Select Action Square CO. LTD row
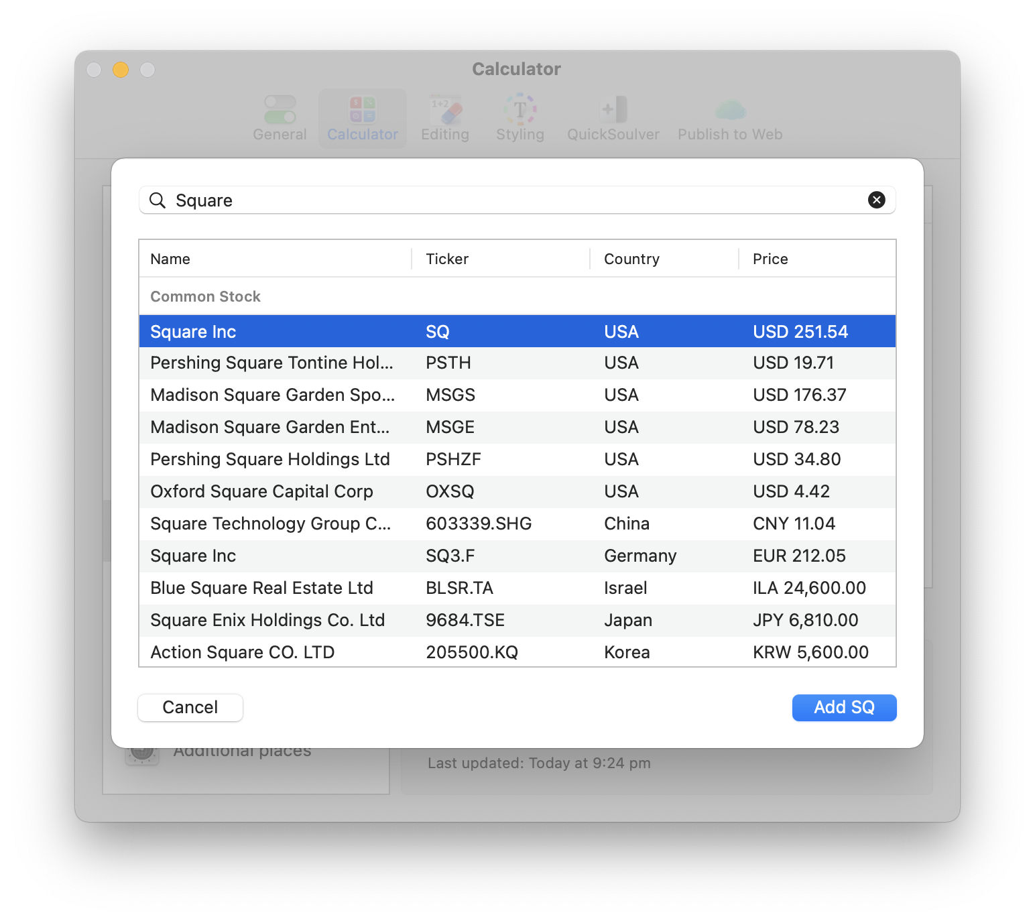Viewport: 1035px width, 921px height. click(517, 652)
